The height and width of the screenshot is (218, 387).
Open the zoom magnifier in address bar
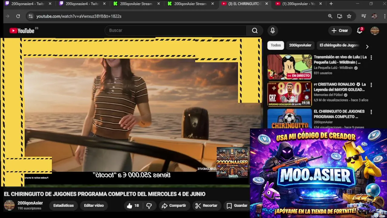[330, 16]
